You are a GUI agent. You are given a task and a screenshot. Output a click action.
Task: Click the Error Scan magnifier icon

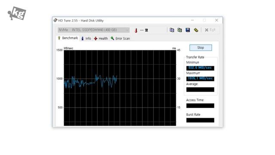coord(113,38)
